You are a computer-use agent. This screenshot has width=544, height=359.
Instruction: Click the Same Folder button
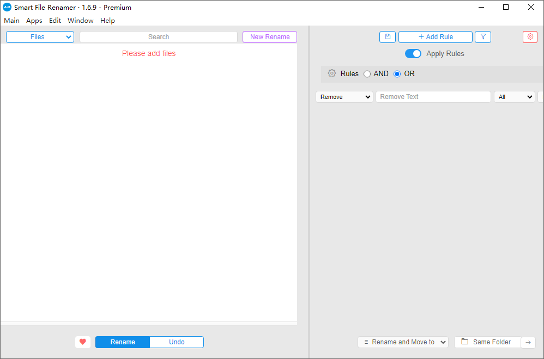point(487,342)
